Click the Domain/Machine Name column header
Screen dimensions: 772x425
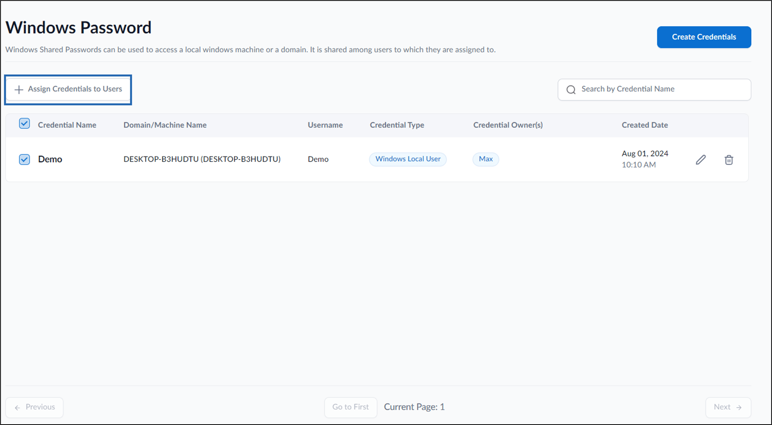(x=165, y=125)
